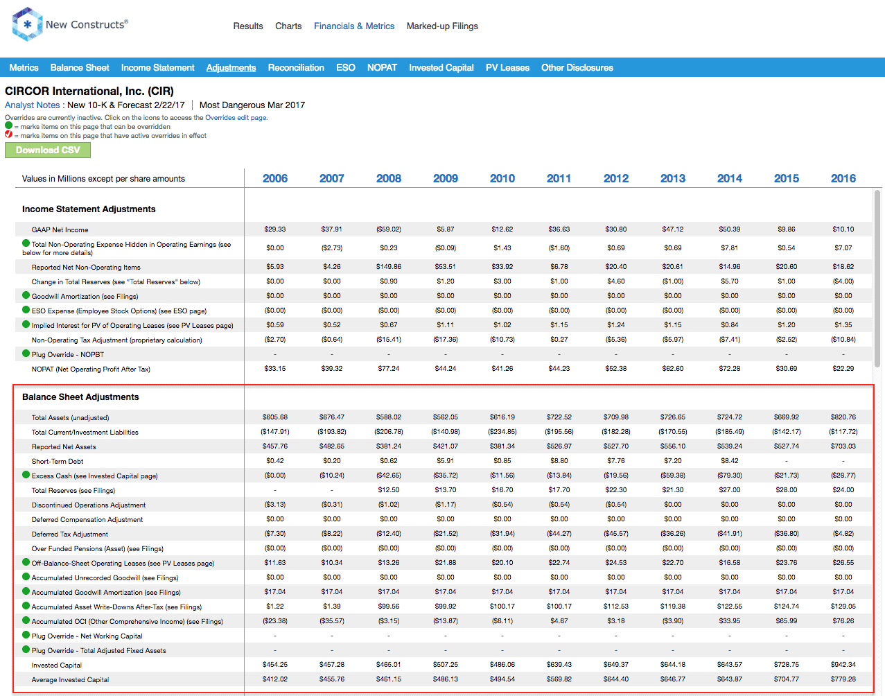The image size is (885, 696).
Task: Open the Balance Sheet sub-tab
Action: coord(80,67)
